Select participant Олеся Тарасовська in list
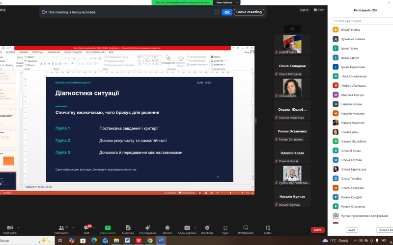 (x=361, y=169)
